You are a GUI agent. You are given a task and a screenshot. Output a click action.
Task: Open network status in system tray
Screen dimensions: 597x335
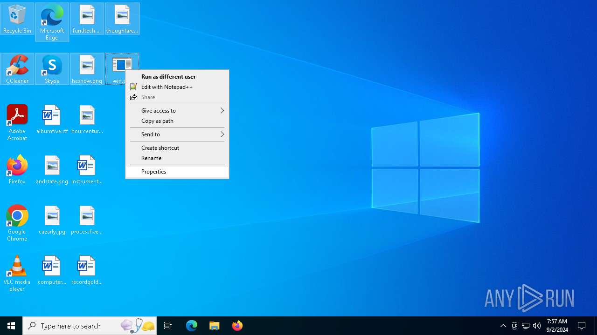coord(526,326)
